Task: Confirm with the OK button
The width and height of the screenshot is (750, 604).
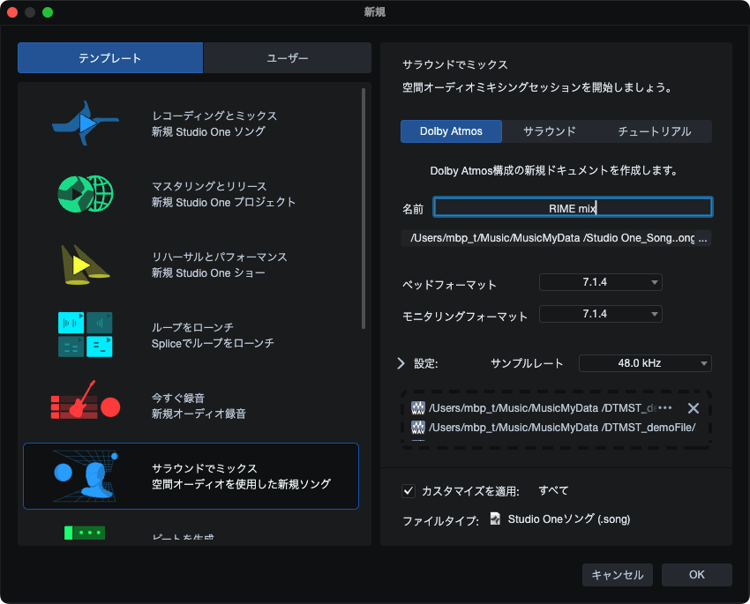Action: [696, 575]
